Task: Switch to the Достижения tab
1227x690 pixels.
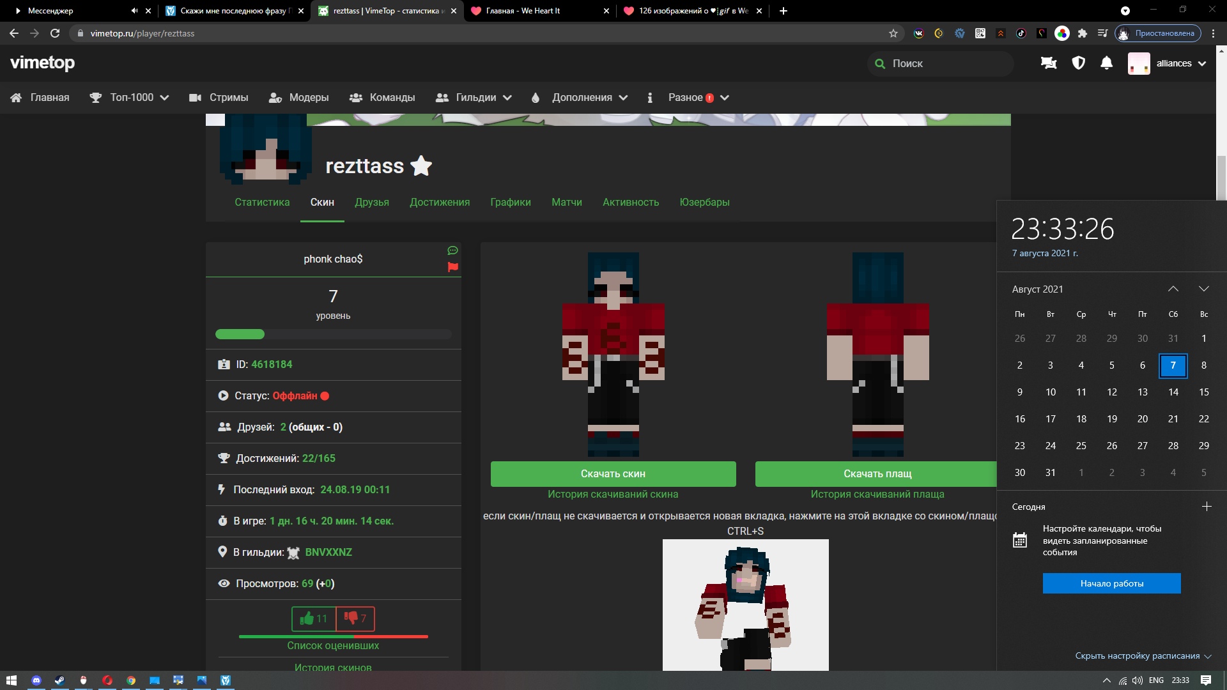Action: 440,203
